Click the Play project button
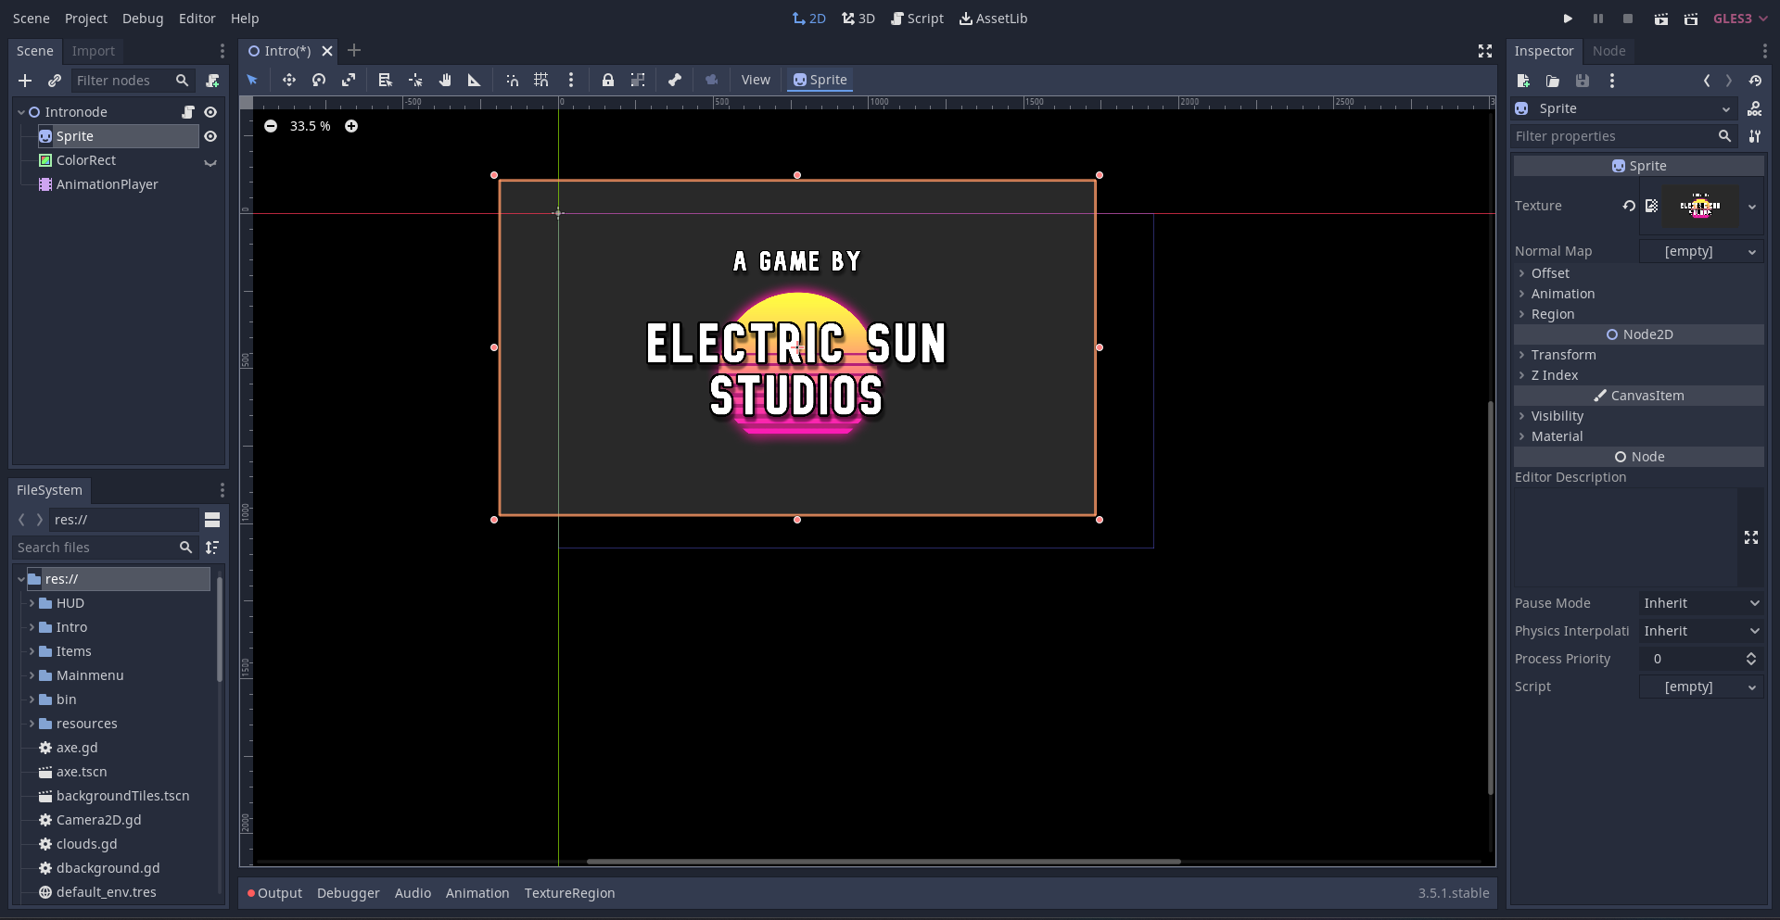This screenshot has width=1780, height=920. pos(1568,19)
